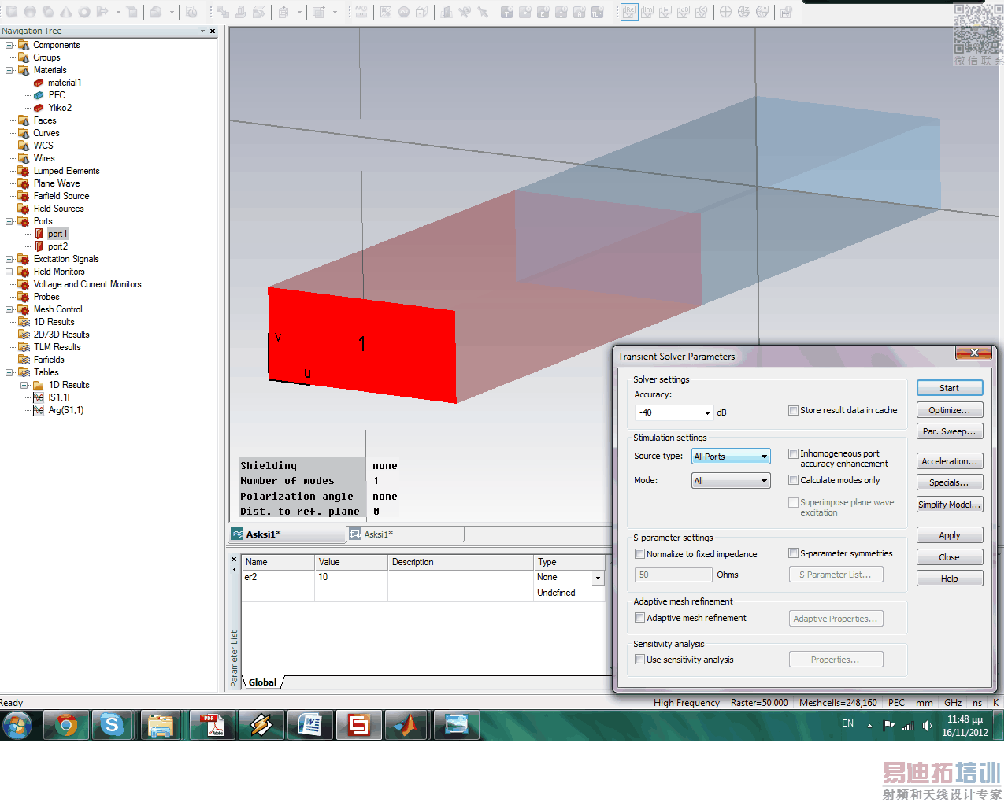Click the PEC material icon

39,95
